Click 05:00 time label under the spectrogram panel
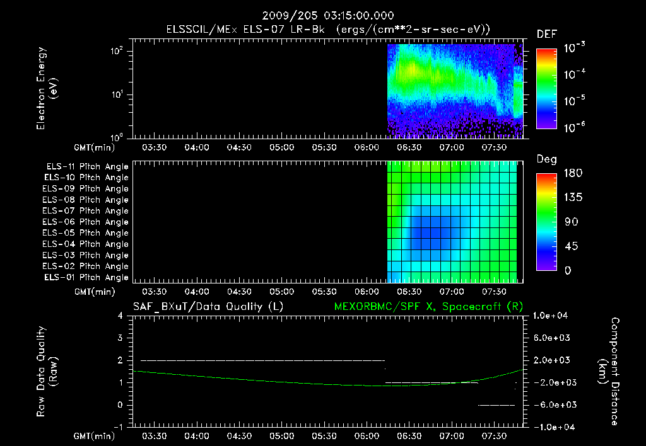 click(x=282, y=147)
